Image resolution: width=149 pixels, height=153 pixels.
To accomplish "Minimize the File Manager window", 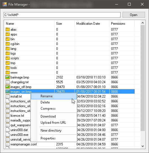I will pos(117,4).
